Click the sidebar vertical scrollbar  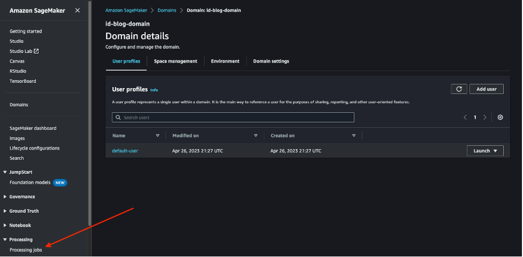click(x=89, y=113)
